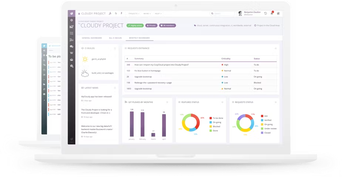Click the March bar in Git pushes chart

click(153, 135)
